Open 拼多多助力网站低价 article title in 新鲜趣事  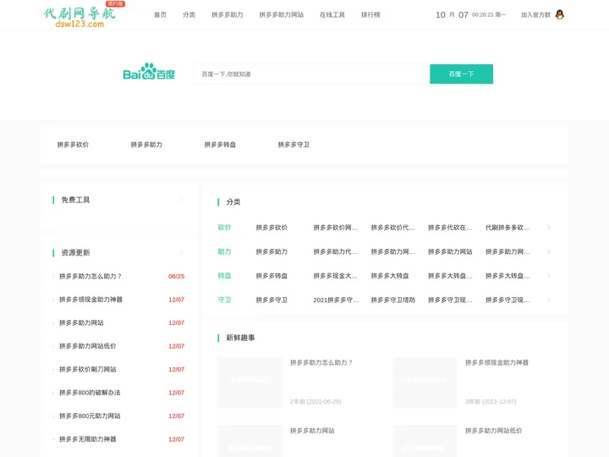[x=494, y=430]
